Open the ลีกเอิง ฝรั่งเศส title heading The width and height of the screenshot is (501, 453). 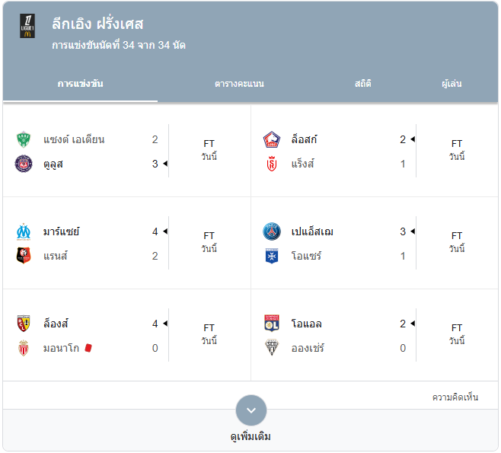97,24
